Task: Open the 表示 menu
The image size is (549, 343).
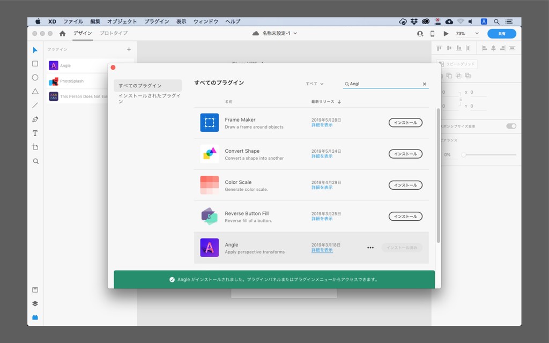Action: (x=181, y=21)
